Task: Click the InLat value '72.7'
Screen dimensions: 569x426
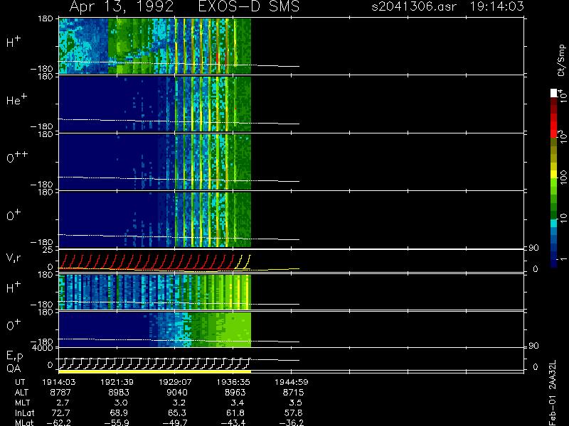Action: coord(60,413)
